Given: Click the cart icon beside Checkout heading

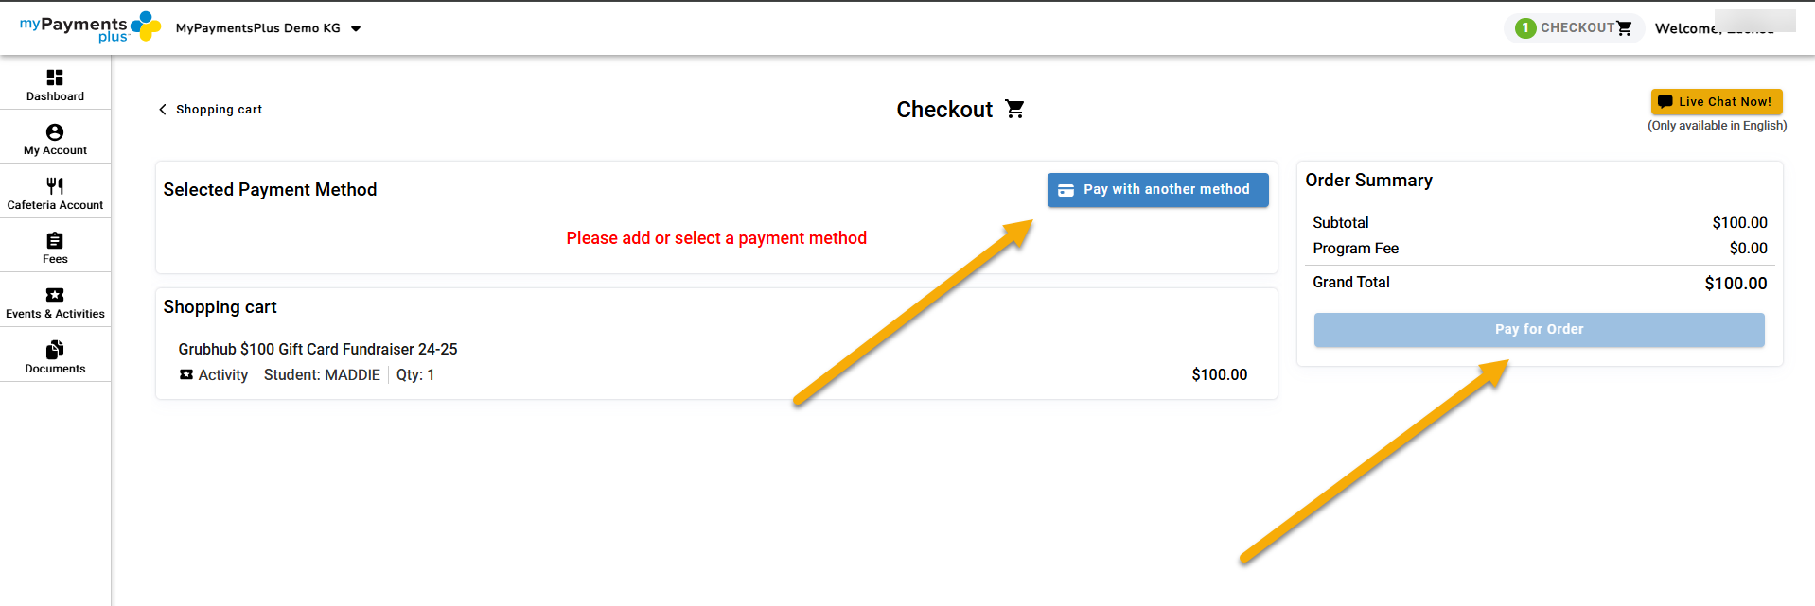Looking at the screenshot, I should coord(1014,110).
